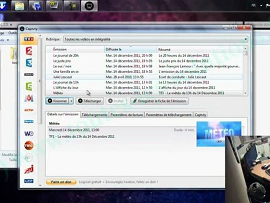Sort list by Résumé column header

tap(200, 50)
